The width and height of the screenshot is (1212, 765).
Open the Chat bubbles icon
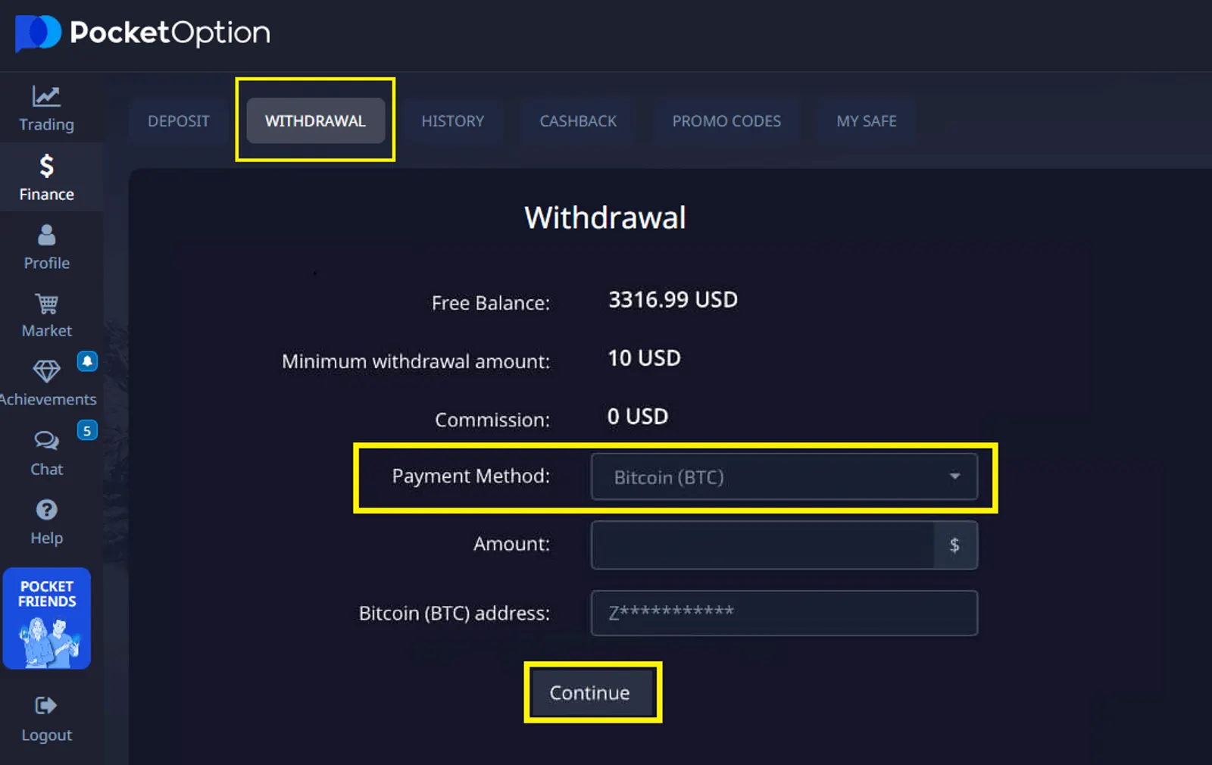click(46, 440)
